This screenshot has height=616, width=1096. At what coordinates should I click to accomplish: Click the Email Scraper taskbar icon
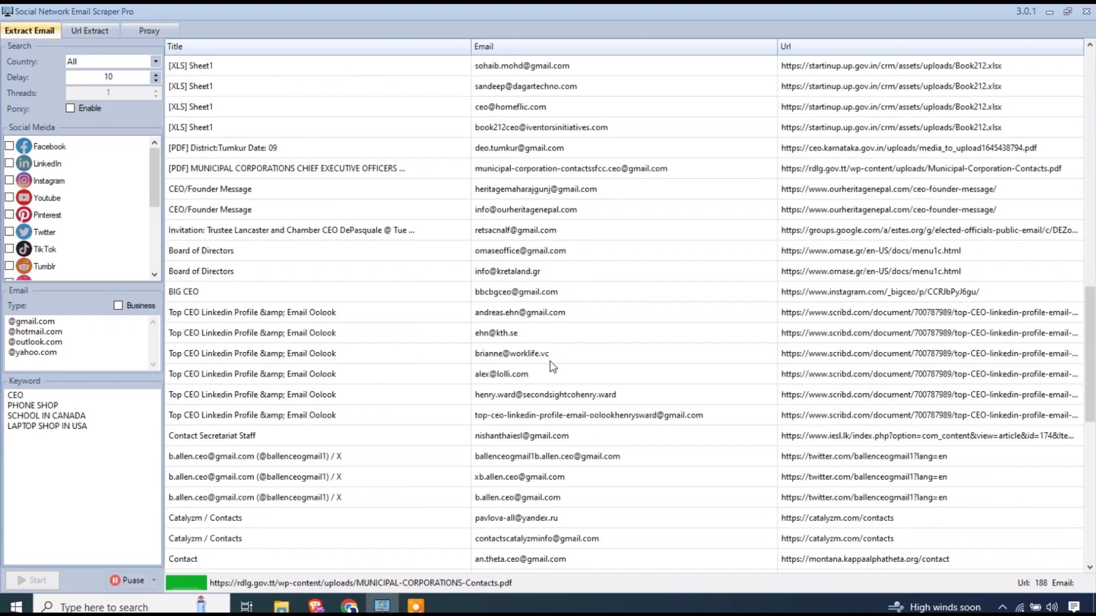382,606
